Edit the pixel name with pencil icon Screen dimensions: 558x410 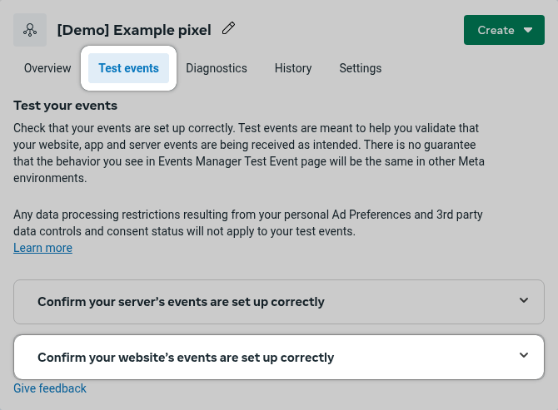tap(228, 28)
